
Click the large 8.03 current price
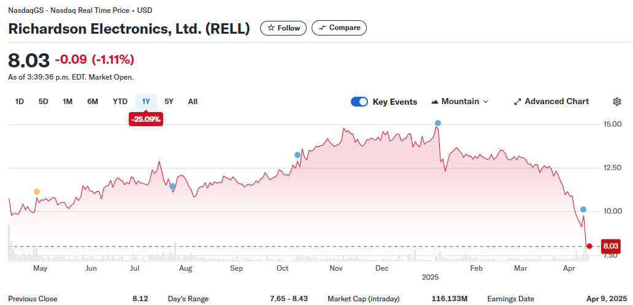tap(29, 61)
